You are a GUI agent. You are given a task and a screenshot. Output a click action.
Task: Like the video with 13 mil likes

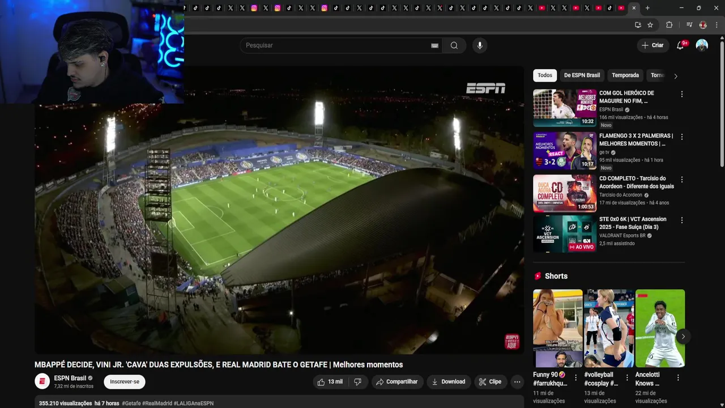[330, 382]
